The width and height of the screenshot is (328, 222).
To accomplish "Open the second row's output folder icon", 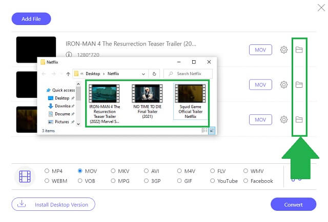I will [299, 85].
